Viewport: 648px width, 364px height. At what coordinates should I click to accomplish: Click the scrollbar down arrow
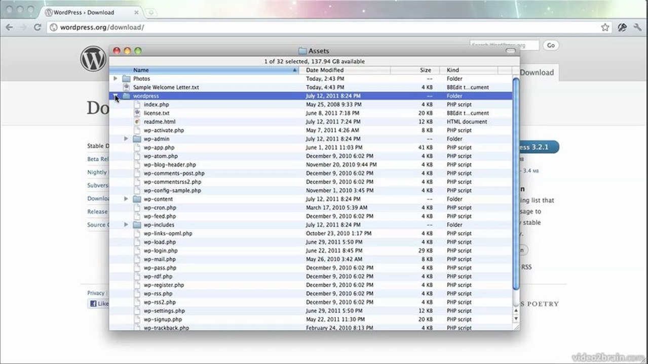(x=516, y=318)
